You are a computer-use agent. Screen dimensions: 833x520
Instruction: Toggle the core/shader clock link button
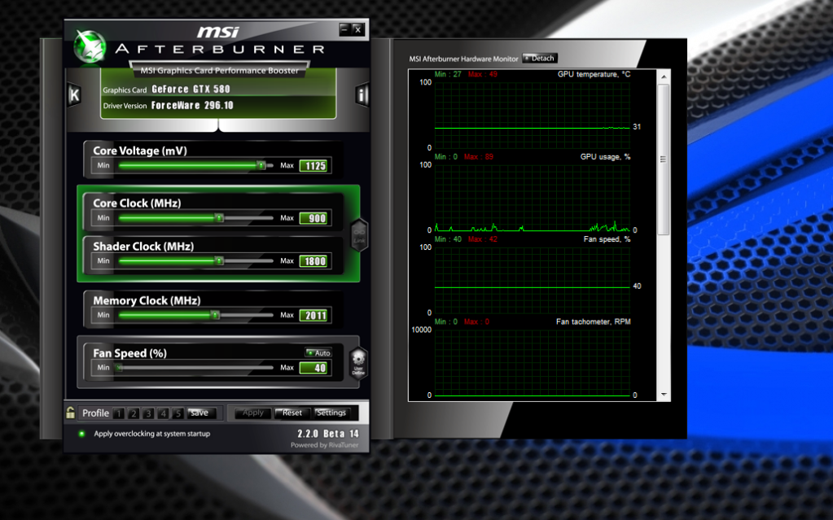coord(359,235)
